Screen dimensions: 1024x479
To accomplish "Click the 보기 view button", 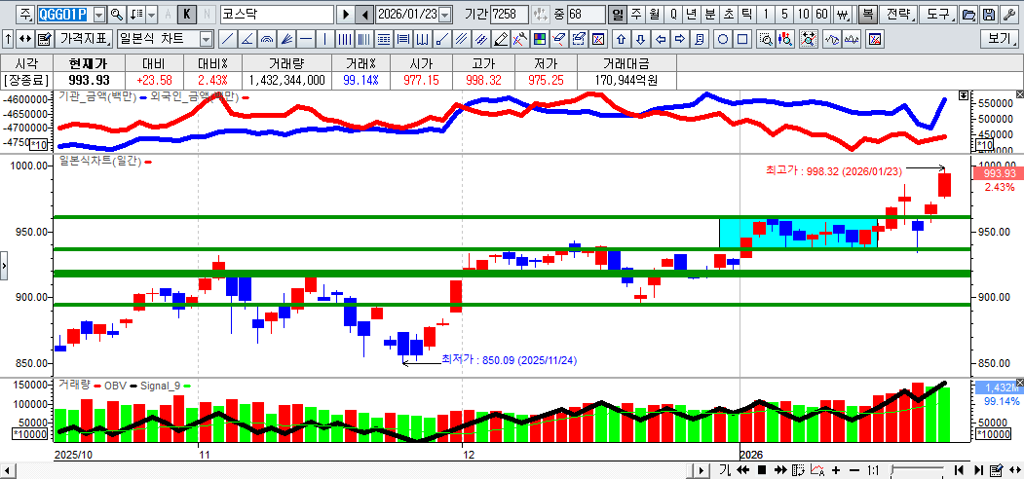I will click(x=1000, y=40).
